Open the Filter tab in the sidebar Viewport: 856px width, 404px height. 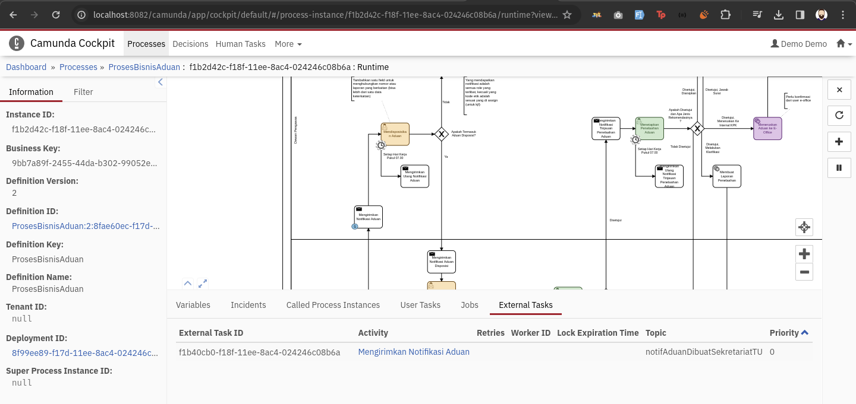(x=83, y=92)
